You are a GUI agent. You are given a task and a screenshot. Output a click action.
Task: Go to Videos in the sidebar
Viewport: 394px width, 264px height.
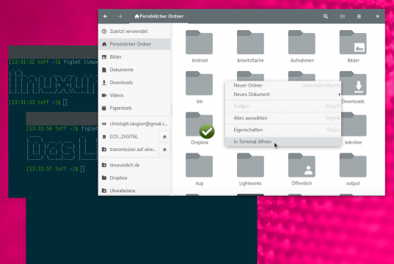coord(134,95)
